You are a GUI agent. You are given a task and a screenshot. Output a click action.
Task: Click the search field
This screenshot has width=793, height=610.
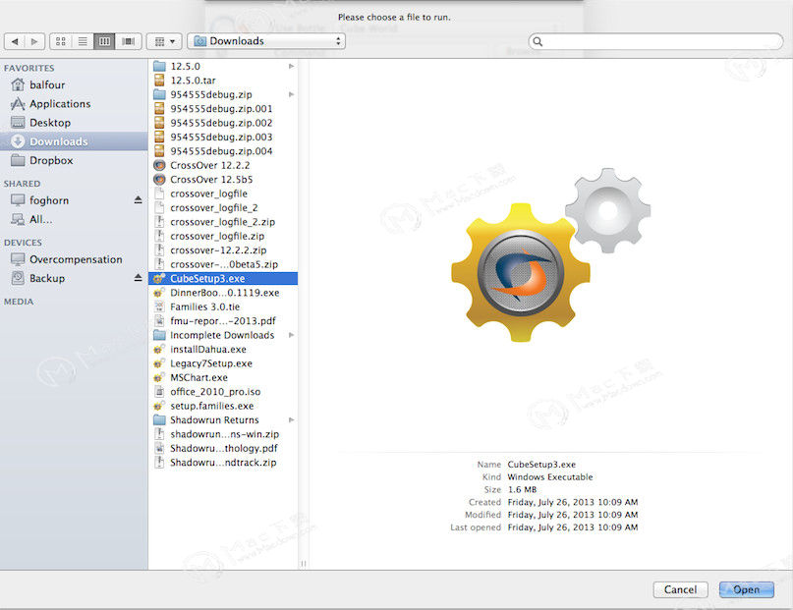pyautogui.click(x=655, y=41)
